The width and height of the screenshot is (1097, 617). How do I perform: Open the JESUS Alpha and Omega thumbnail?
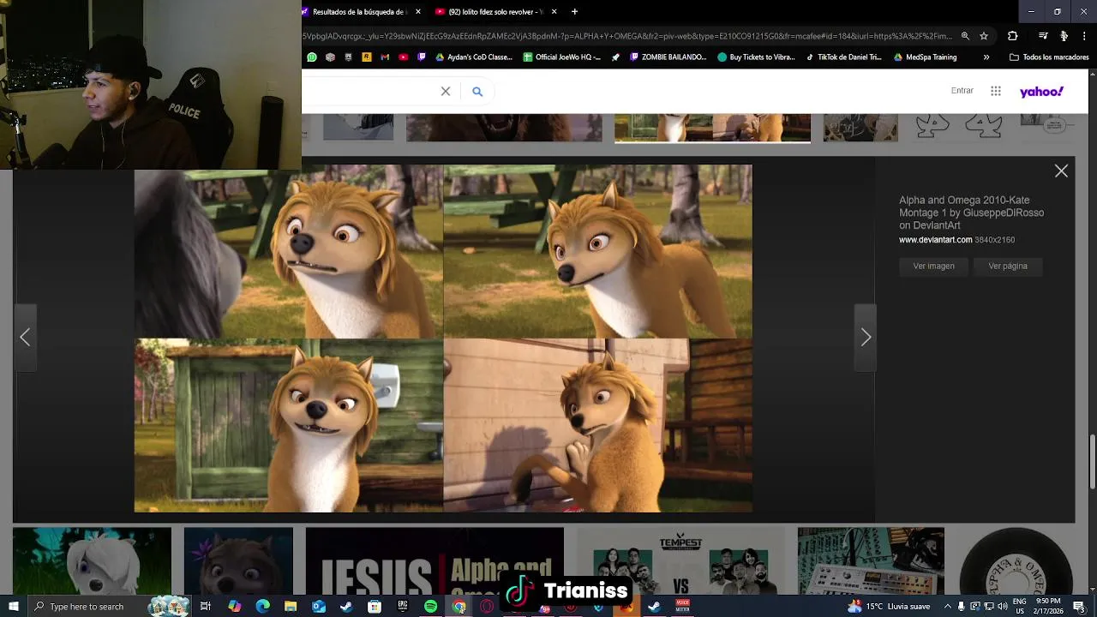coord(435,561)
